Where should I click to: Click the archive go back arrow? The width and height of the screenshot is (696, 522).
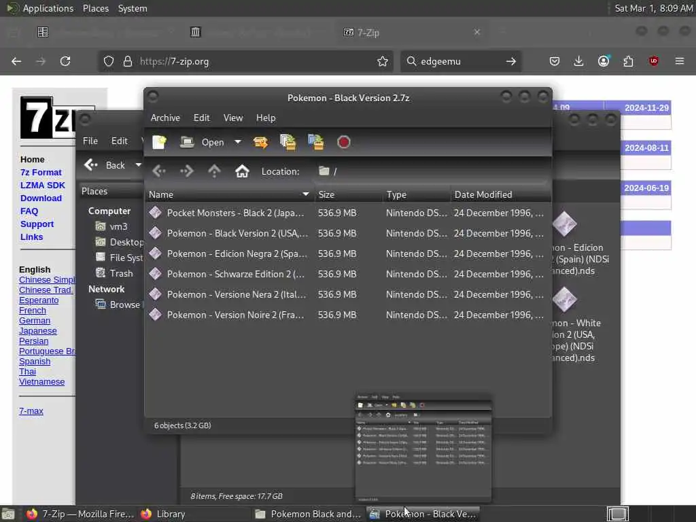pyautogui.click(x=159, y=171)
